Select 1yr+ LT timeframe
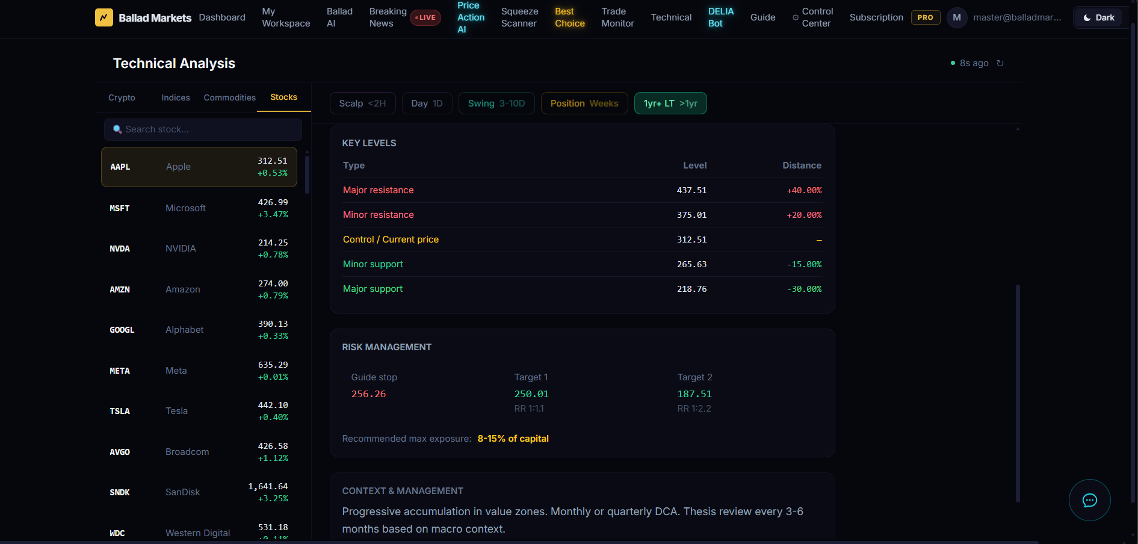The height and width of the screenshot is (544, 1138). pos(670,104)
